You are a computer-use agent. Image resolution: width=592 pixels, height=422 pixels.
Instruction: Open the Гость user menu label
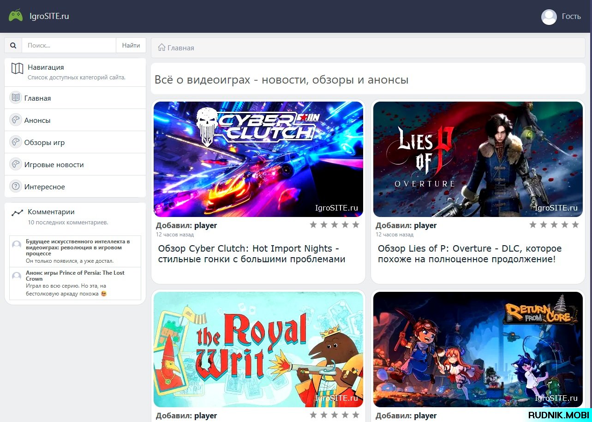coord(571,17)
